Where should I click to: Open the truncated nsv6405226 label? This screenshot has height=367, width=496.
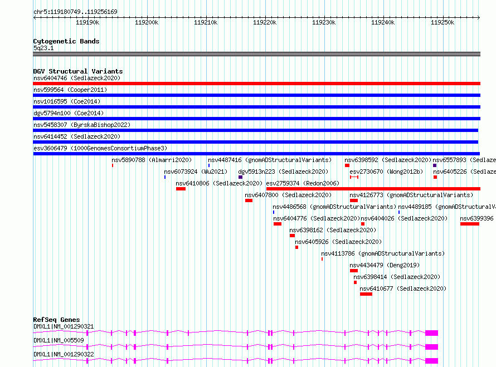[x=464, y=172]
